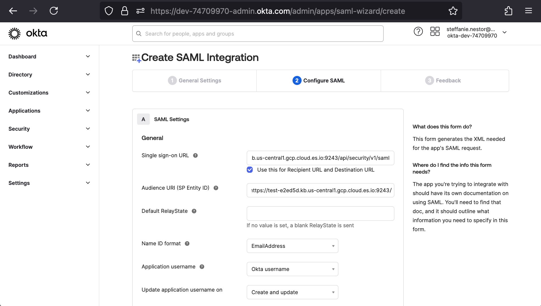Click 'If no value is set' hint text

click(x=300, y=226)
